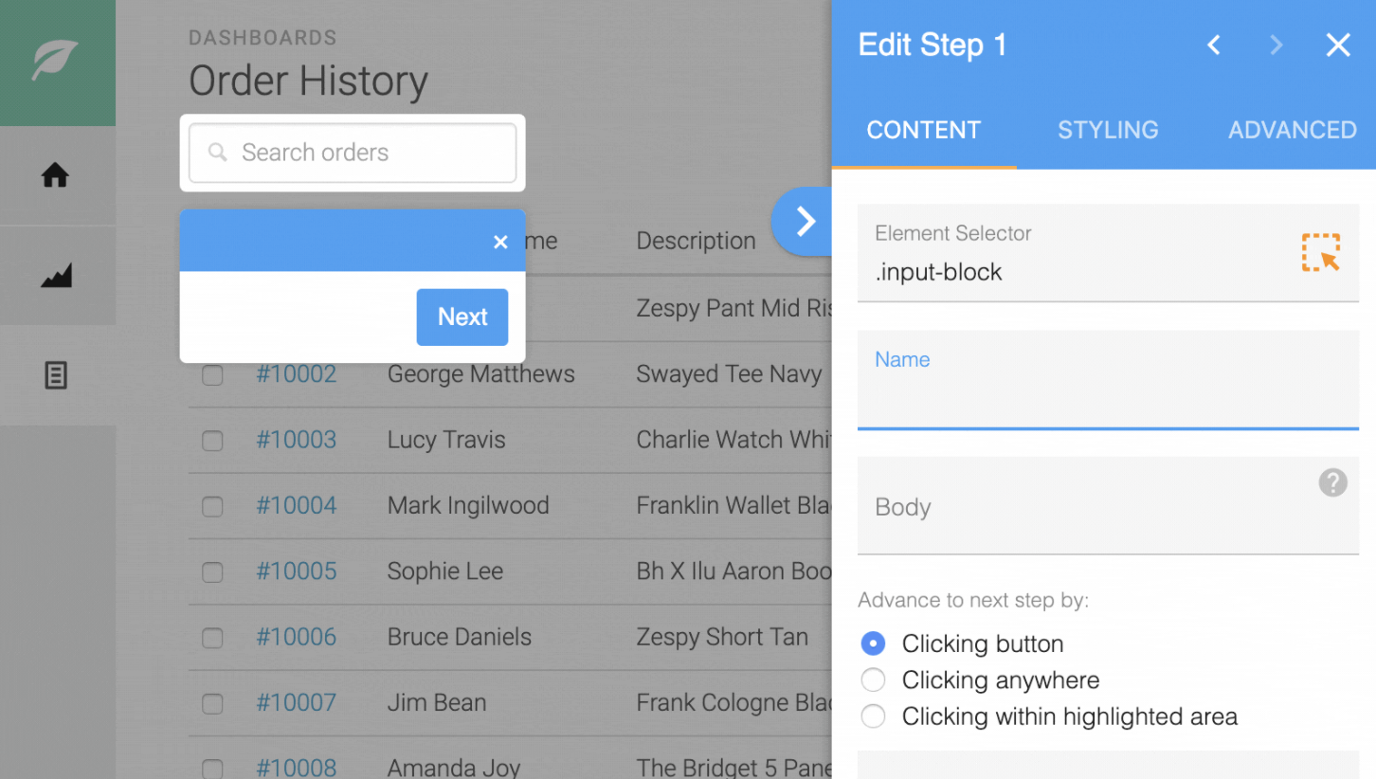Click the right chevron in the Edit Step header

(x=1276, y=45)
